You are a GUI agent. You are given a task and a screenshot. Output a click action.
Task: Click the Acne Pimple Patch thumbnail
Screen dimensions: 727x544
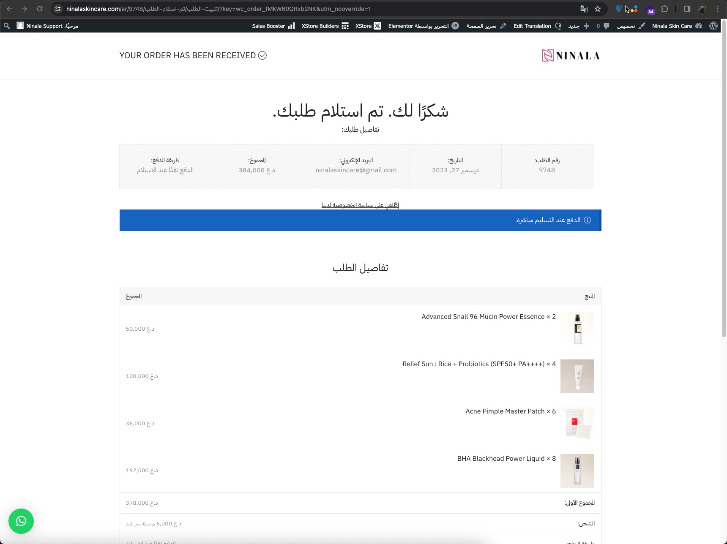(577, 424)
